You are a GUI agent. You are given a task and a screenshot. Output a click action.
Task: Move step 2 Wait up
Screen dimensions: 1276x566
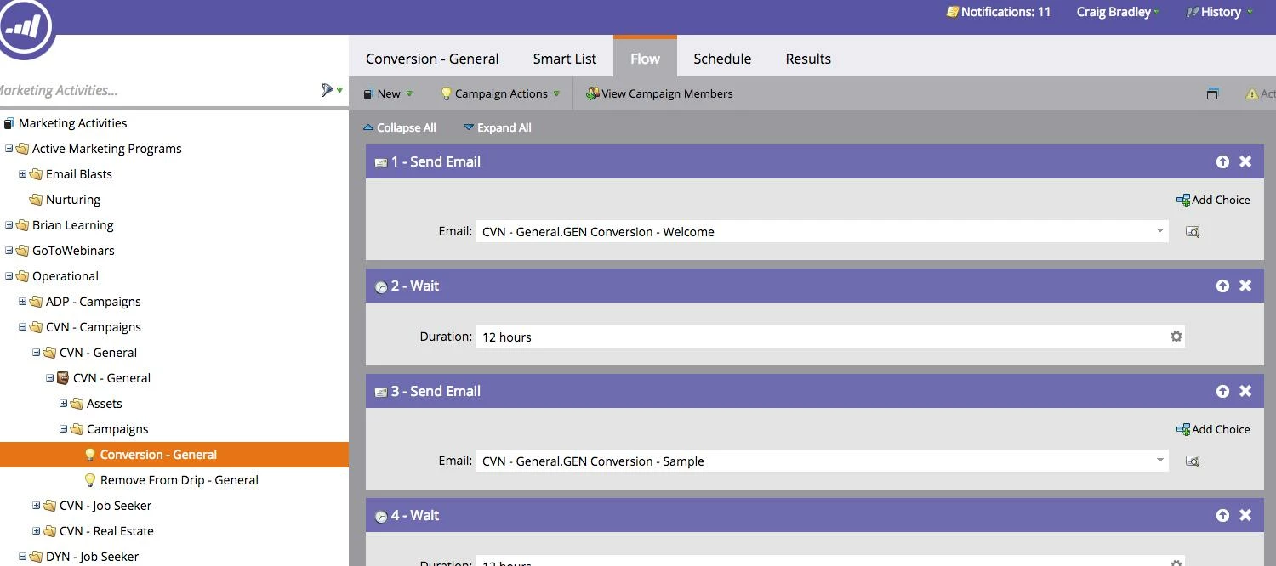click(1222, 286)
